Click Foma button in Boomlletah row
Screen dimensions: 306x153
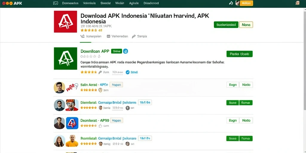tap(246, 138)
